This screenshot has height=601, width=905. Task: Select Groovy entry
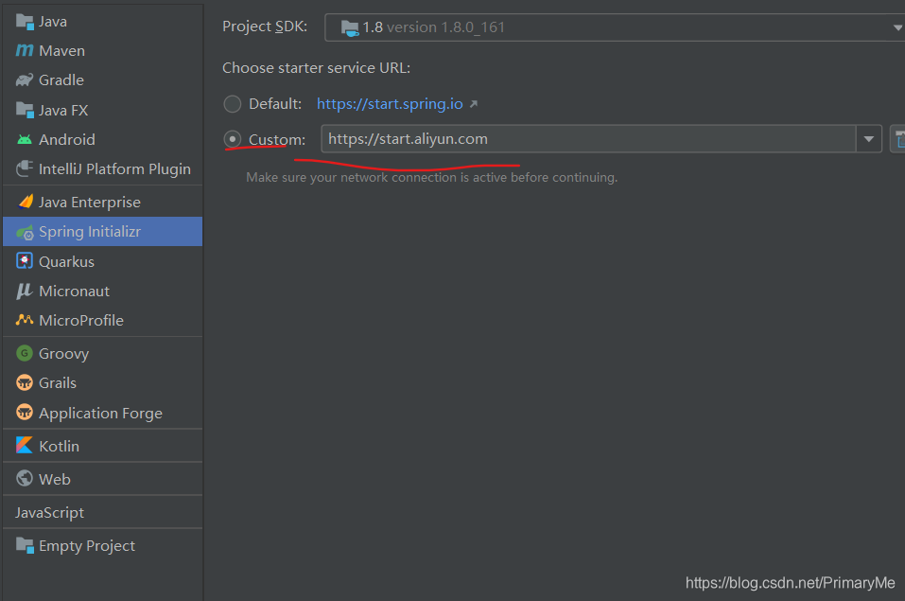pos(103,353)
